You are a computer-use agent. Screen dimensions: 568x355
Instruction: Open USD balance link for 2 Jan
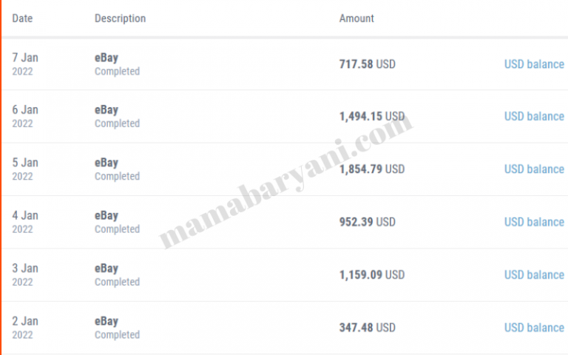[534, 328]
